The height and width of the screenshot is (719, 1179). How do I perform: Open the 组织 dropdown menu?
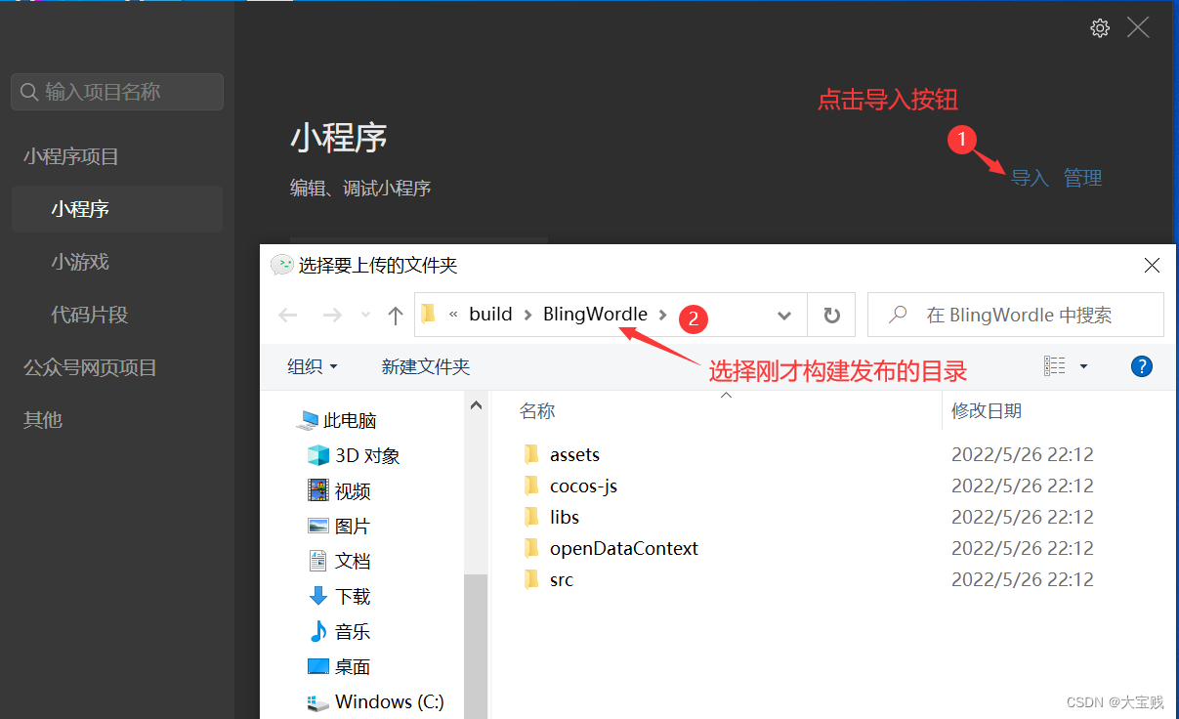pos(313,367)
